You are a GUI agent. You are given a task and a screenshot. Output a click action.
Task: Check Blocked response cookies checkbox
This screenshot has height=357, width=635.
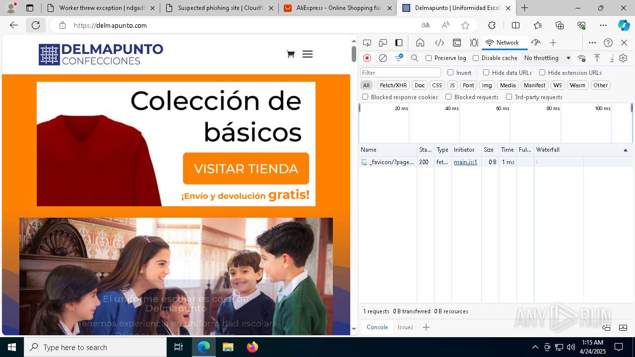[365, 97]
